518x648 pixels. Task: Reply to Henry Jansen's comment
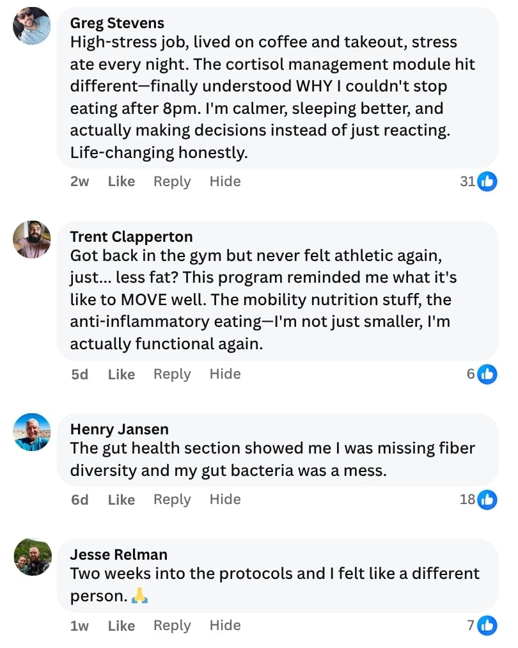(172, 500)
